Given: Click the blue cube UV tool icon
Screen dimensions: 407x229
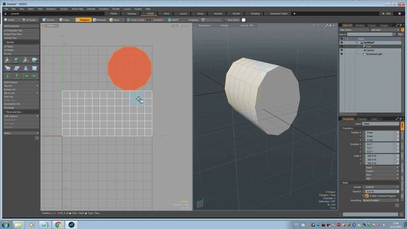Looking at the screenshot, I should coord(8,68).
